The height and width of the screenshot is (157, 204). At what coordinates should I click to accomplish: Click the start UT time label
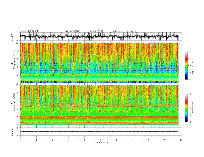[x=124, y=31]
